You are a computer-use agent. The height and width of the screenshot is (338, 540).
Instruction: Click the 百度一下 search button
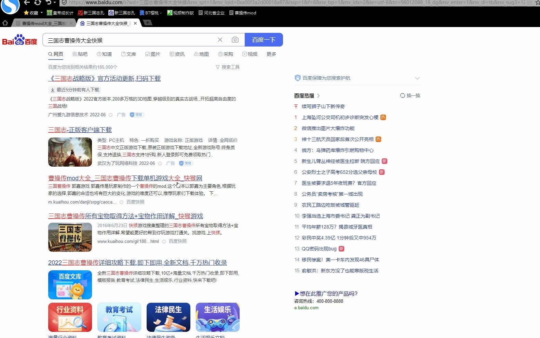(264, 40)
